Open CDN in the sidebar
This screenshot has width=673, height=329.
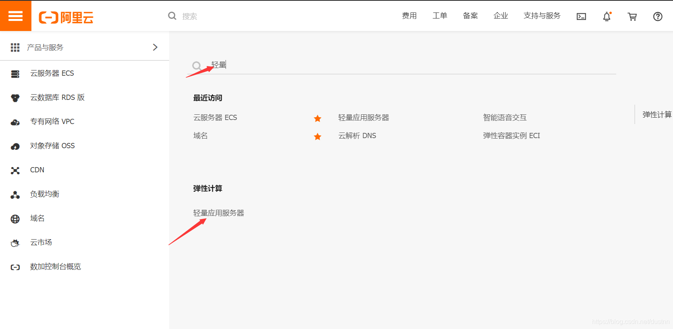37,170
